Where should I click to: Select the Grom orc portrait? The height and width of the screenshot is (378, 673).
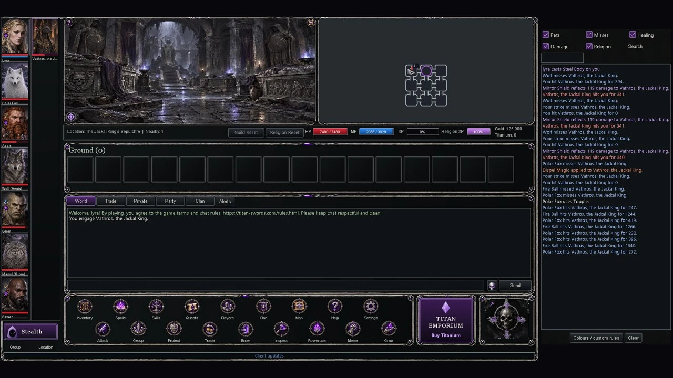pyautogui.click(x=15, y=209)
